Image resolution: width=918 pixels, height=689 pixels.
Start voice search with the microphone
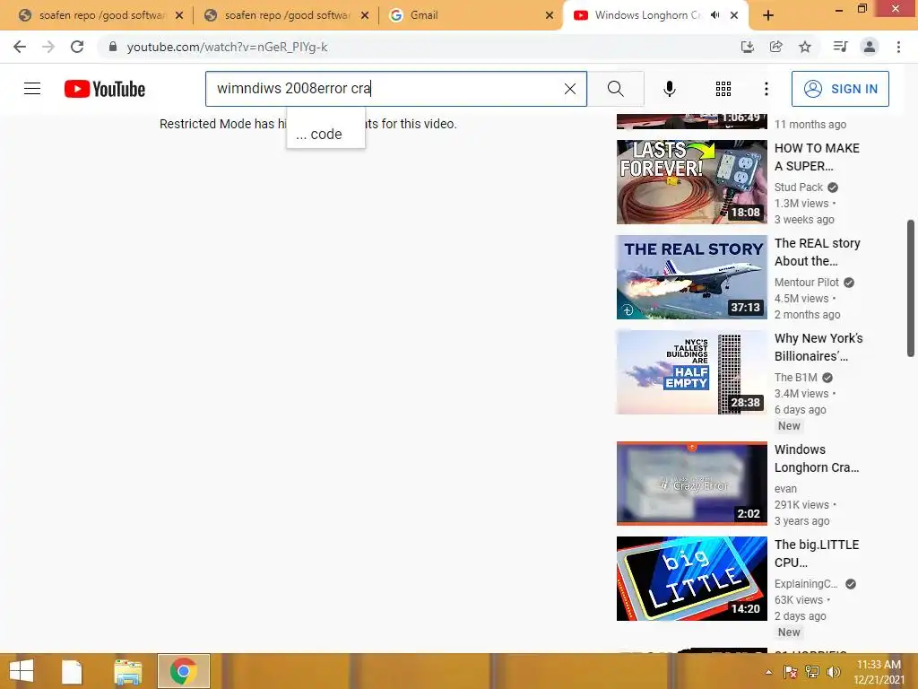click(x=670, y=89)
